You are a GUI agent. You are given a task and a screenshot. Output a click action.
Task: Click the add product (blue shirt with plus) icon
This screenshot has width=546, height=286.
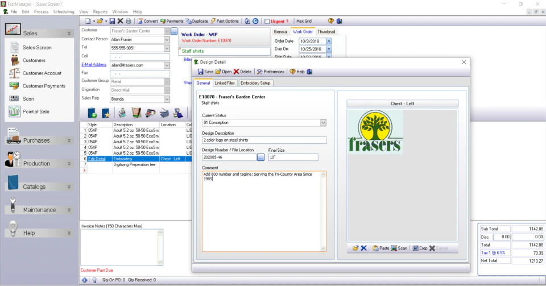[x=92, y=113]
